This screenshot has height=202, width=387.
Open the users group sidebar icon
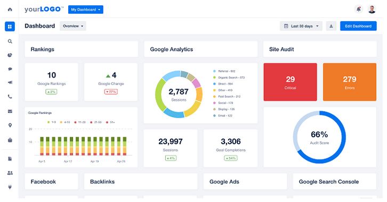[10, 173]
